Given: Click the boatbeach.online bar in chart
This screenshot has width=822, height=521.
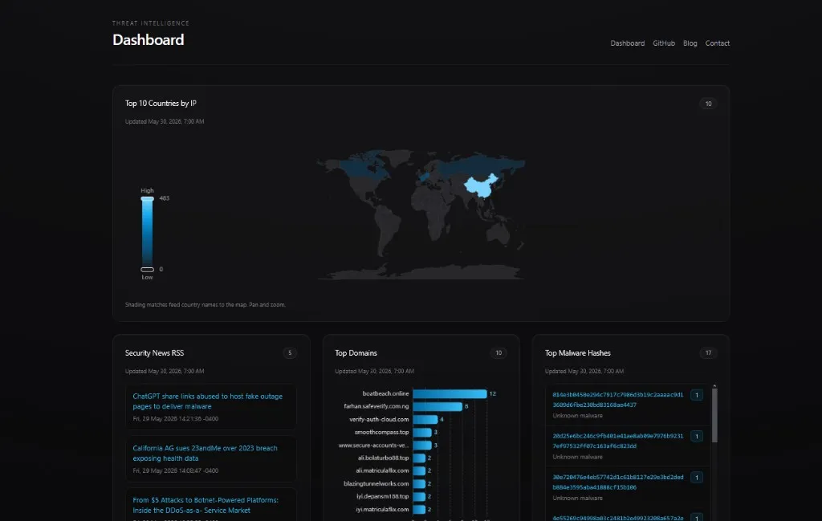Looking at the screenshot, I should (x=450, y=393).
